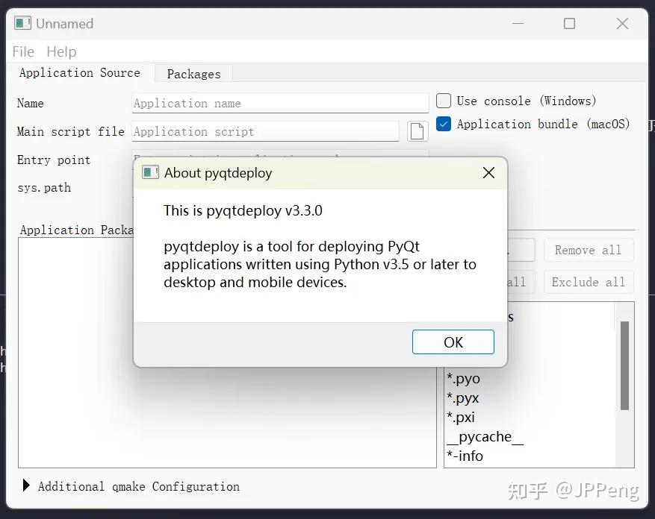Disable the Application bundle (macOS) checkbox
Screen dimensions: 655x519
[x=443, y=124]
